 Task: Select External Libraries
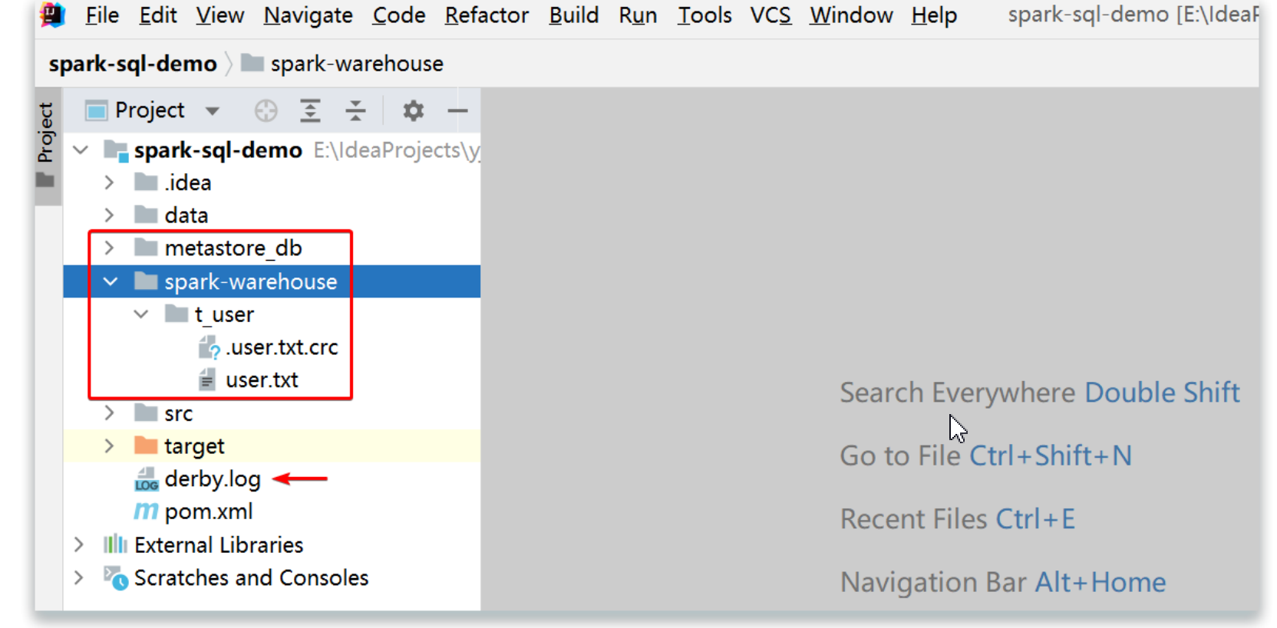click(x=219, y=545)
